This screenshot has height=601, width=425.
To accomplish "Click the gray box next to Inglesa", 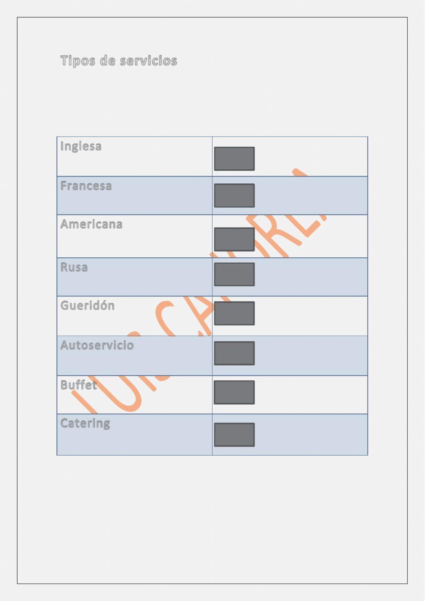I will 234,159.
